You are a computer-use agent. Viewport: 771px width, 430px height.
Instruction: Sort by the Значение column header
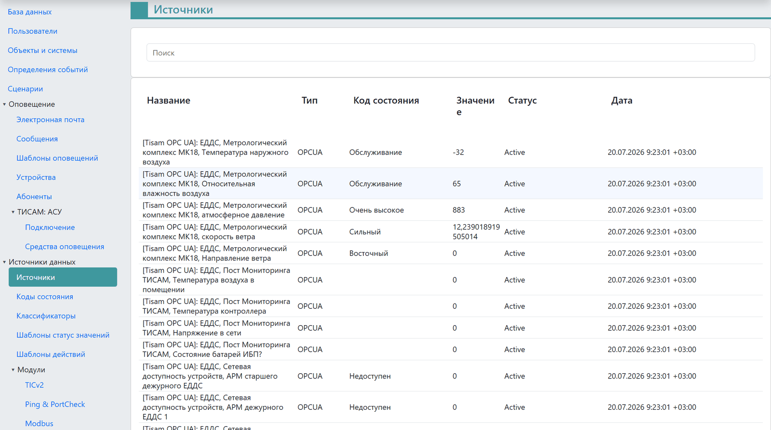tap(475, 106)
